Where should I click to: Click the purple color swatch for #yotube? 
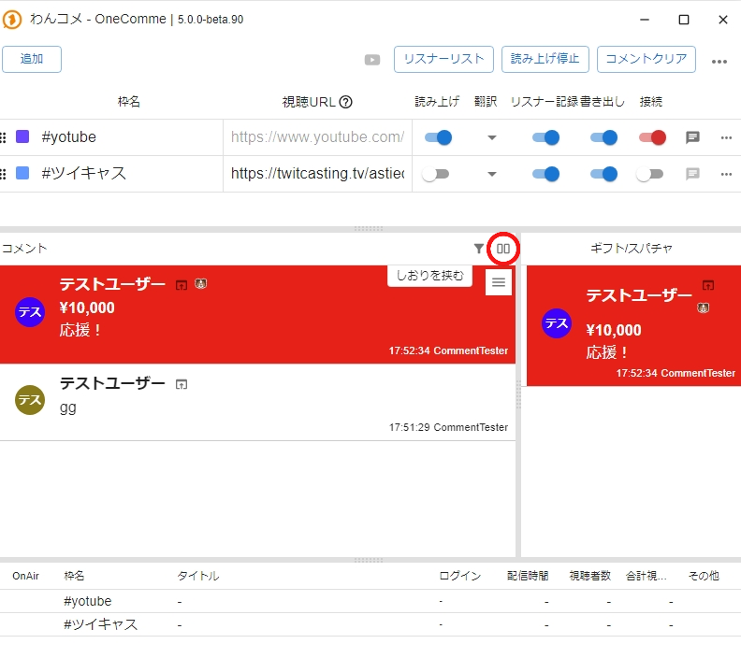pos(23,137)
